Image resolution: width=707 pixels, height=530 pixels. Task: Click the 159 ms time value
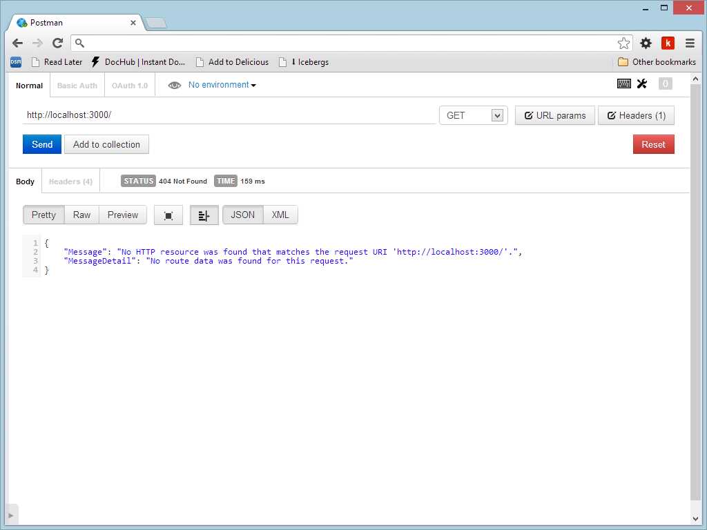point(253,181)
